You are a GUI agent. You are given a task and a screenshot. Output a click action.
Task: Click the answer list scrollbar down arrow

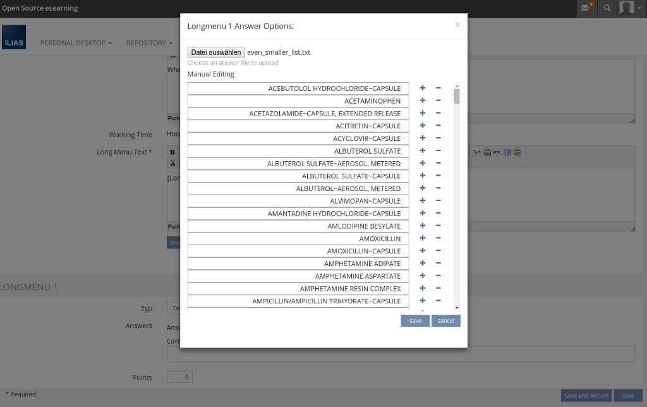(457, 307)
